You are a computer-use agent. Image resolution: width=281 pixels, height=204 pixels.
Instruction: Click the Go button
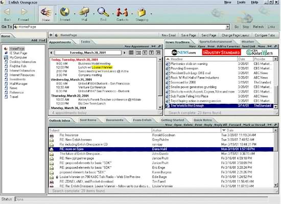[237, 27]
